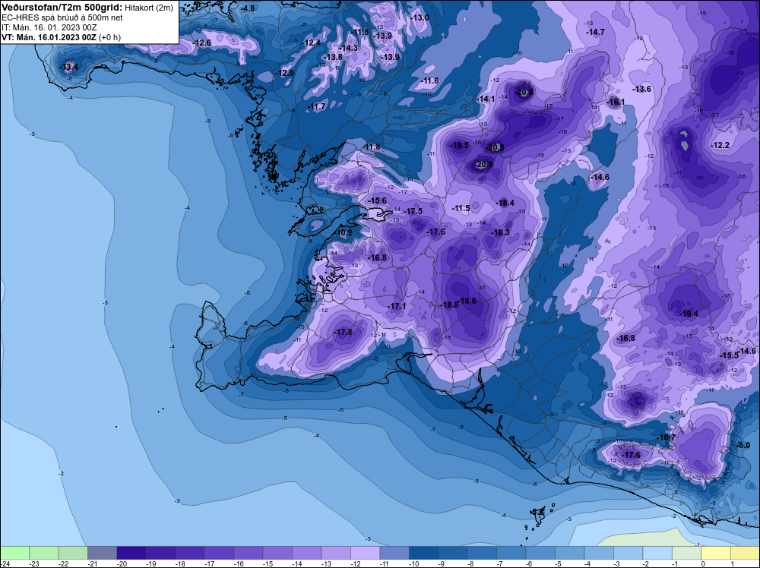760x568 pixels.
Task: Click the -18.4 temperature value
Action: pyautogui.click(x=505, y=203)
